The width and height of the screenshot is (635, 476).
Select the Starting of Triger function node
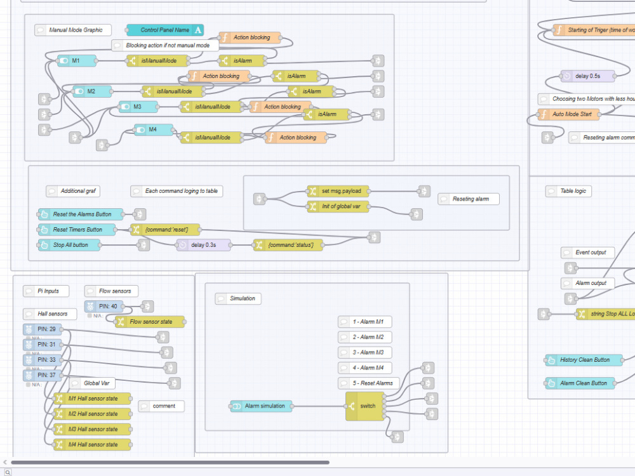(594, 30)
